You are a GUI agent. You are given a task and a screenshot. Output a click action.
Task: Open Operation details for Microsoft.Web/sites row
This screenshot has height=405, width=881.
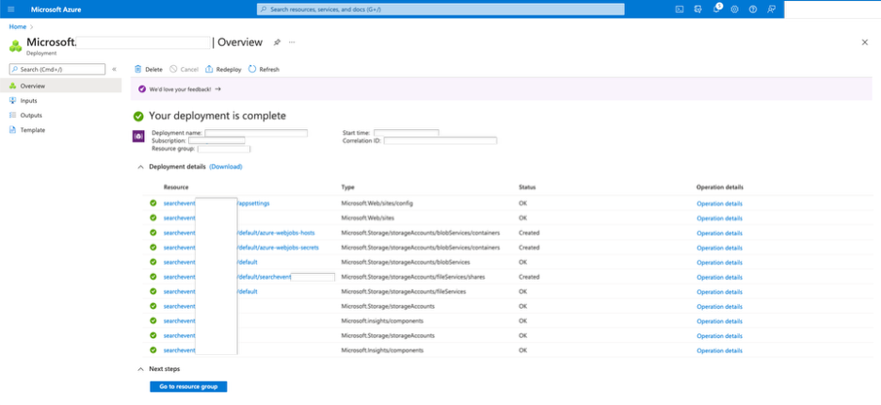coord(719,219)
